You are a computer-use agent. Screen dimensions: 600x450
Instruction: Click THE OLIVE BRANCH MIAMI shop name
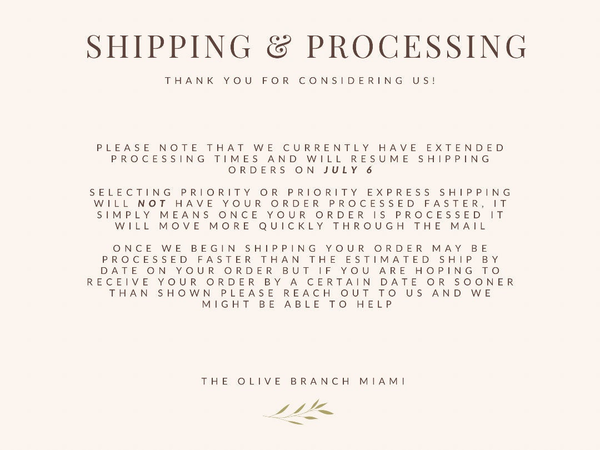[x=303, y=381]
